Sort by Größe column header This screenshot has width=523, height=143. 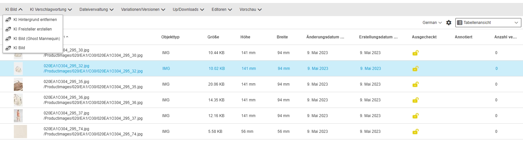pyautogui.click(x=213, y=37)
